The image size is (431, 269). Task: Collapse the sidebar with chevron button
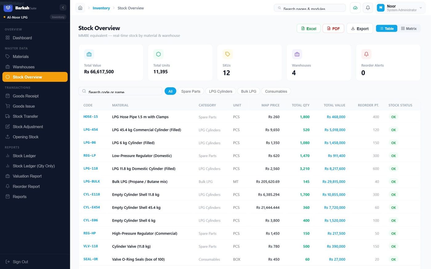63,8
